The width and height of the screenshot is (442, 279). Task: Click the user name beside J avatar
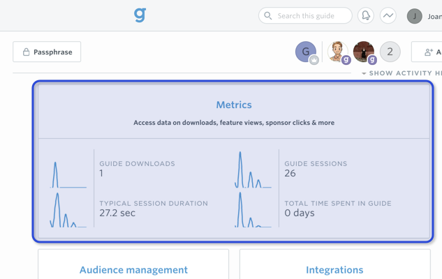click(435, 17)
